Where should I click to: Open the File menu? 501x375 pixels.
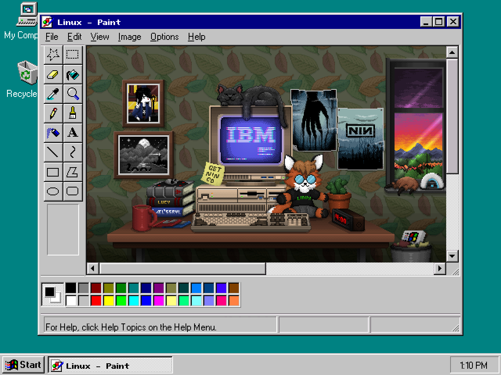point(52,37)
